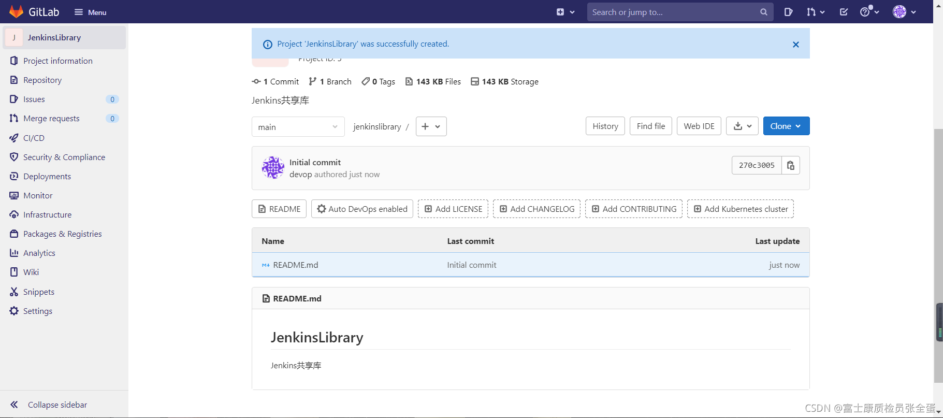Click the Find file button

point(651,126)
